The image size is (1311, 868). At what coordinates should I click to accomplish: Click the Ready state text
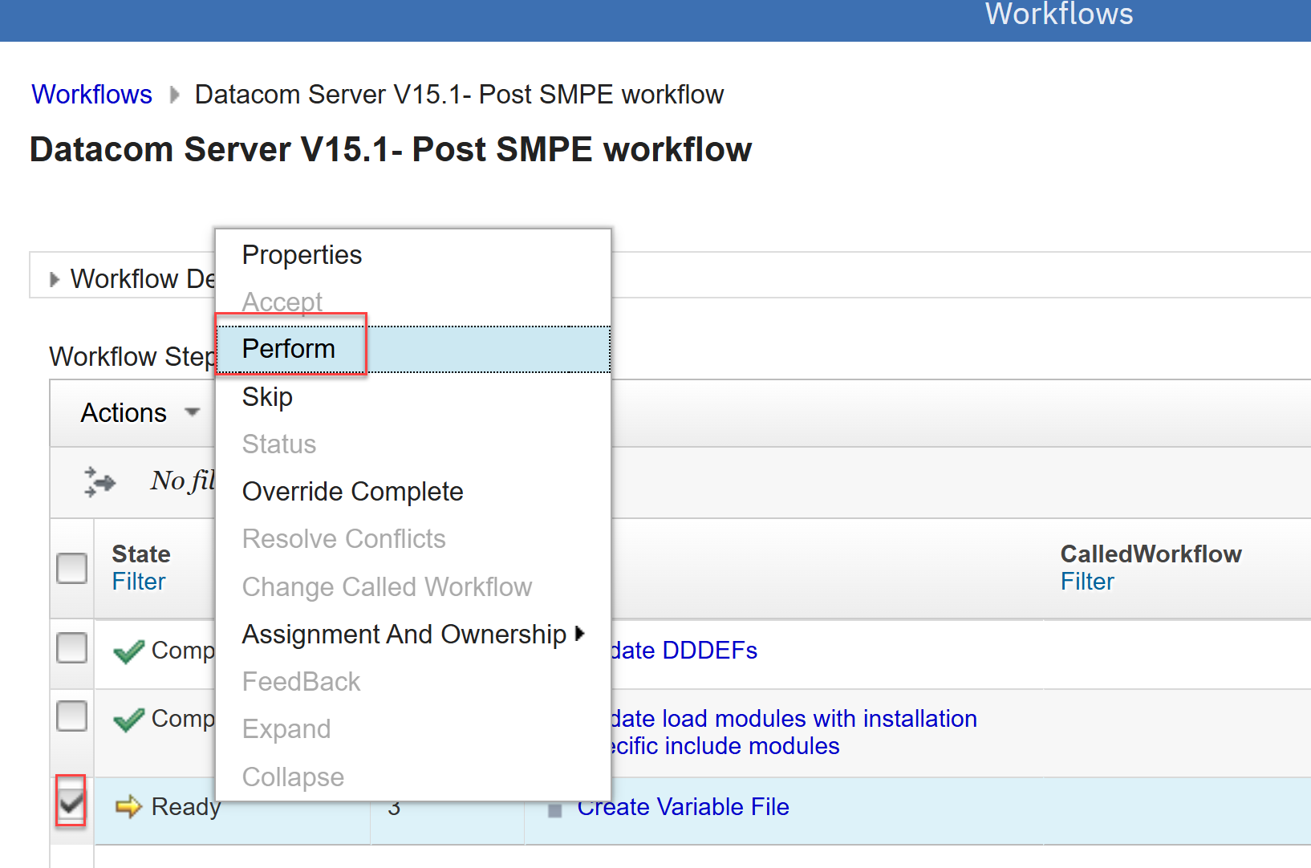tap(186, 807)
